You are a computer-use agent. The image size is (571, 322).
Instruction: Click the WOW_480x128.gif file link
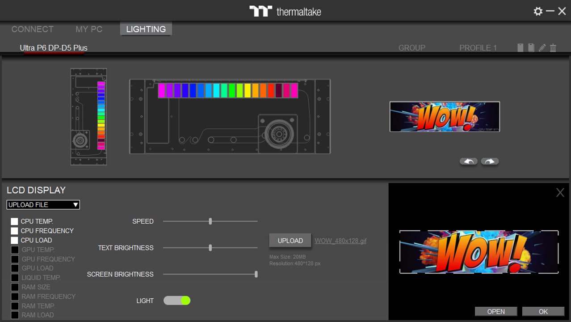point(340,241)
